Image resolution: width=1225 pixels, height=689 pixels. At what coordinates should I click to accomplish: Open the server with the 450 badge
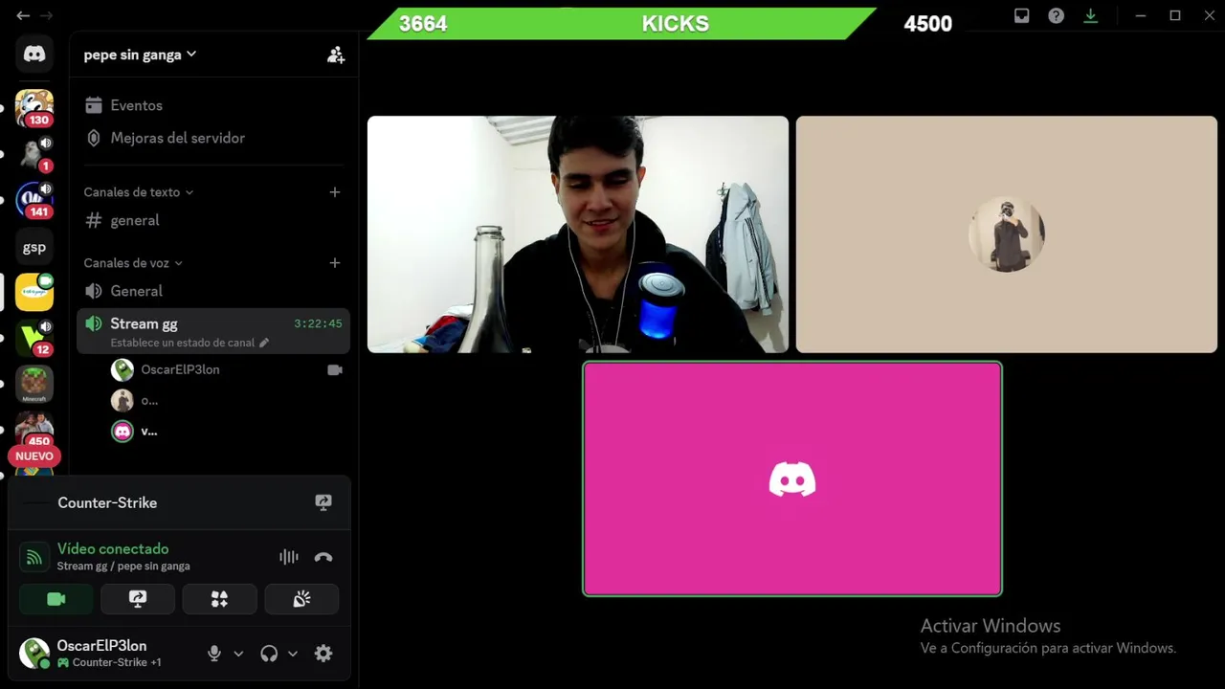coord(34,429)
